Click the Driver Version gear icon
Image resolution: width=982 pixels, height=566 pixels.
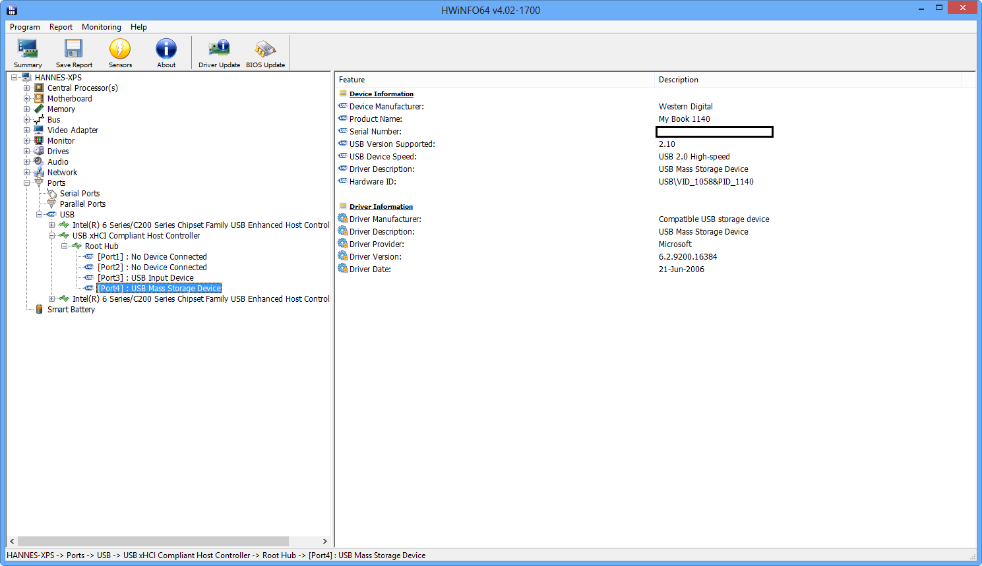(343, 256)
